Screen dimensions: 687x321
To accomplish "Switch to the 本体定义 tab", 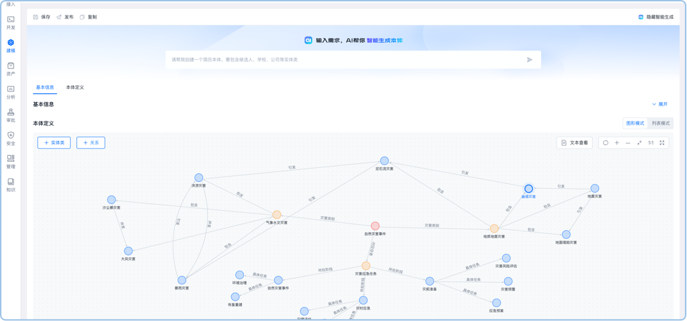I will [x=75, y=87].
